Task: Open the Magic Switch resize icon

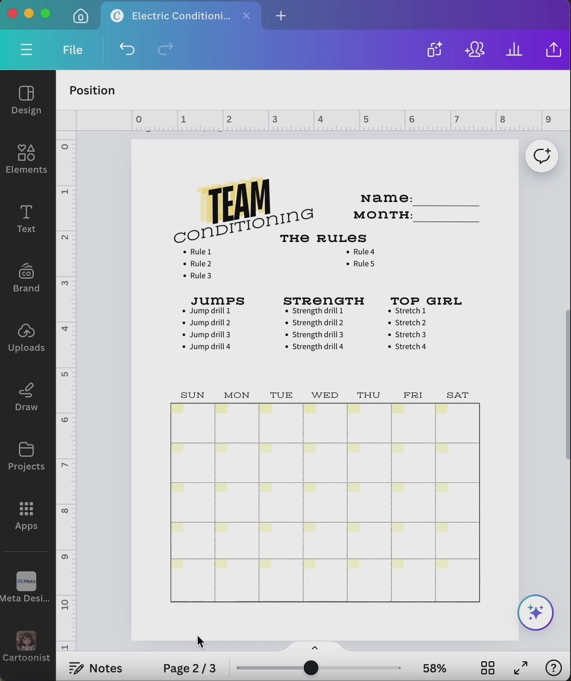Action: 435,49
